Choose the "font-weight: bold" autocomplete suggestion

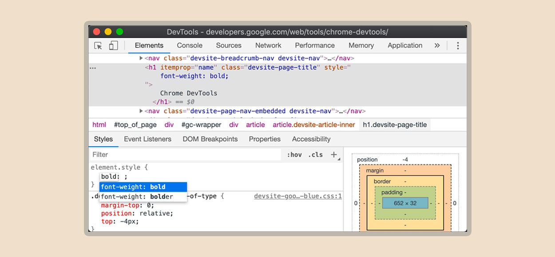click(143, 187)
